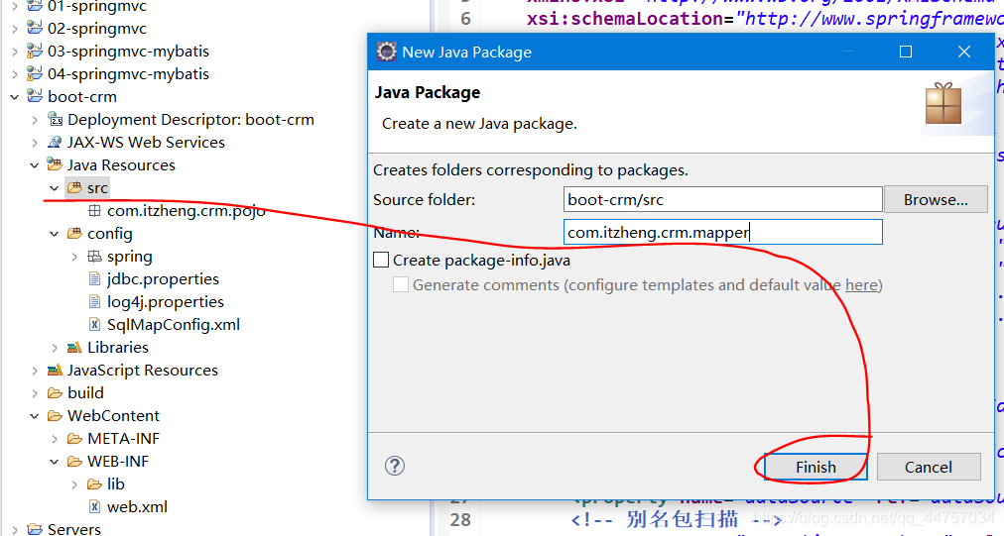Open the 'here' templates link

[861, 284]
